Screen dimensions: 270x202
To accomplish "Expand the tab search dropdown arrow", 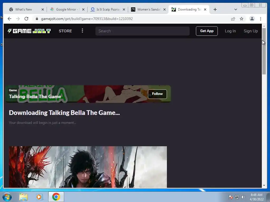I will (236, 9).
